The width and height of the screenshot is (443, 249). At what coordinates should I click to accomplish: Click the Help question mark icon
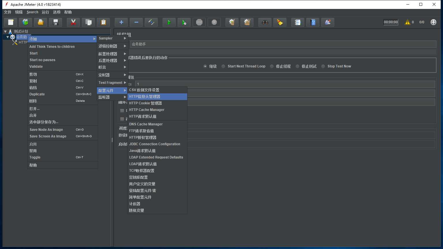click(x=313, y=22)
